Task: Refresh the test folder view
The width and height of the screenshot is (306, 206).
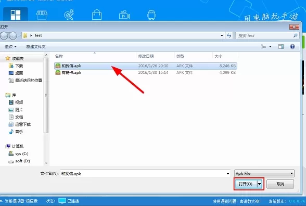Action: 229,35
